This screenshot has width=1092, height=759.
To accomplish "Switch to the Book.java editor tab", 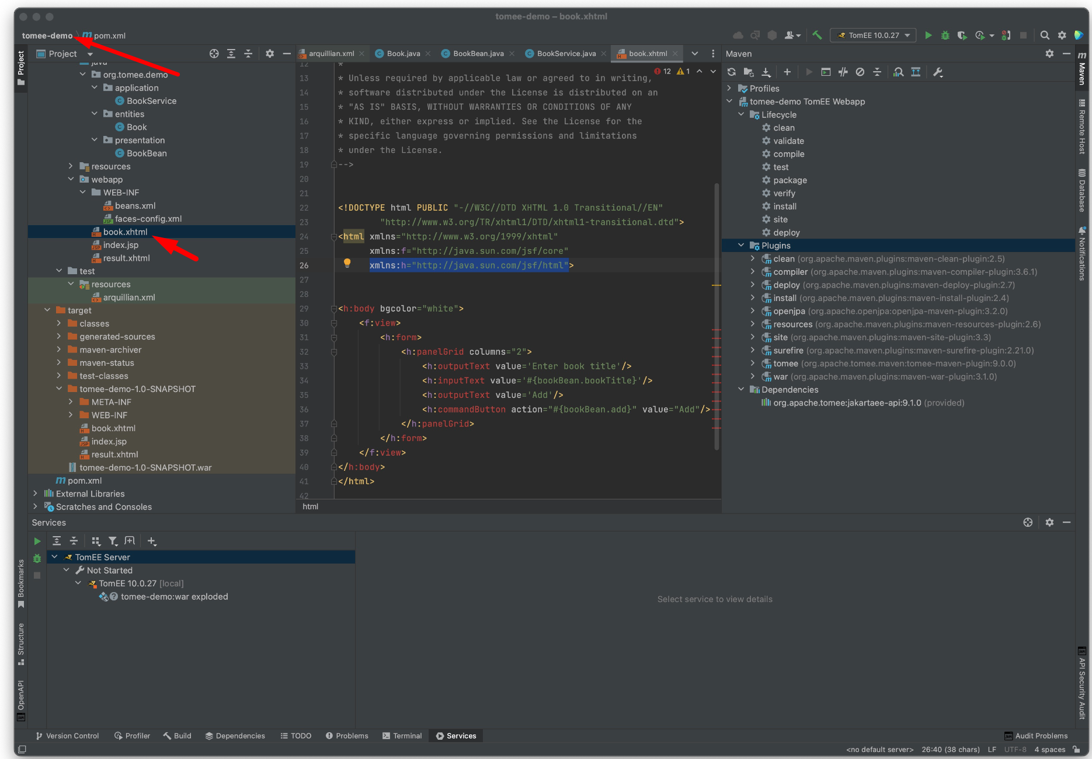I will click(404, 54).
